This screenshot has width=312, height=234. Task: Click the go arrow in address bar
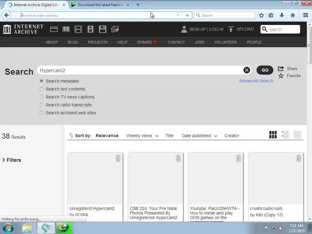click(x=187, y=15)
